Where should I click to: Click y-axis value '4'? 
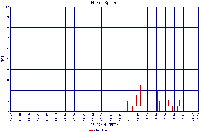[x=8, y=69]
